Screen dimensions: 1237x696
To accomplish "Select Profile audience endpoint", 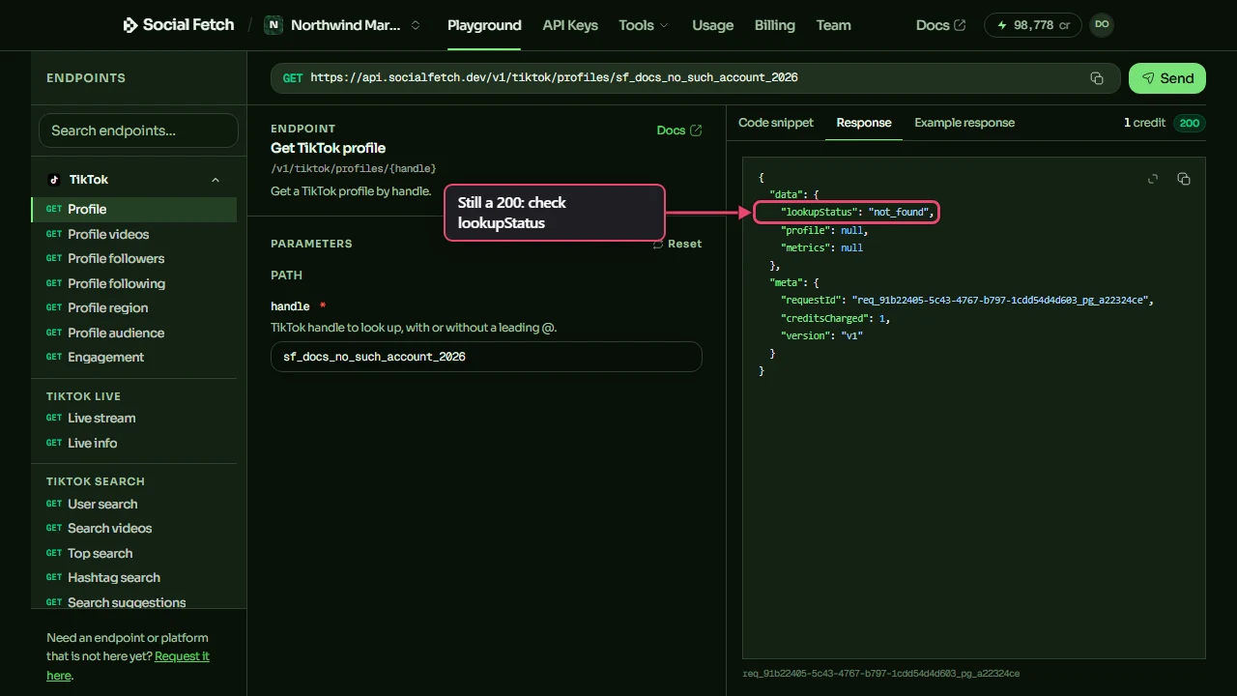I will pos(133,333).
